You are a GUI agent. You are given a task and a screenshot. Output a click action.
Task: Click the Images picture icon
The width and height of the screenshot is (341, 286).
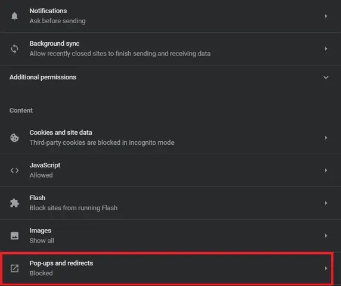click(x=14, y=235)
